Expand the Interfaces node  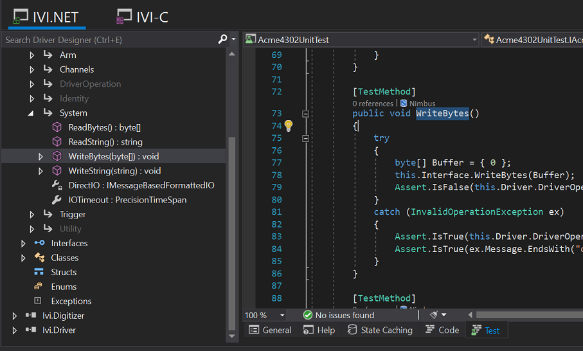[x=23, y=244]
